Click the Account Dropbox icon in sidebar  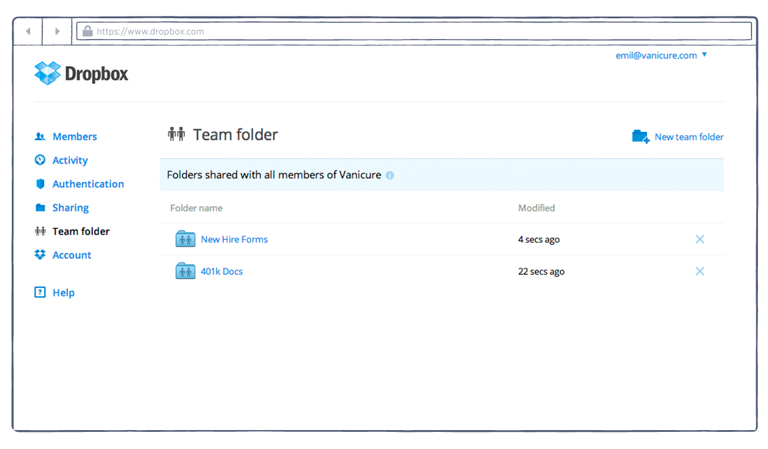pos(40,255)
